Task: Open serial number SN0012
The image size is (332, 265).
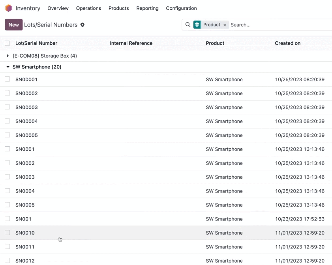Action: coord(25,261)
